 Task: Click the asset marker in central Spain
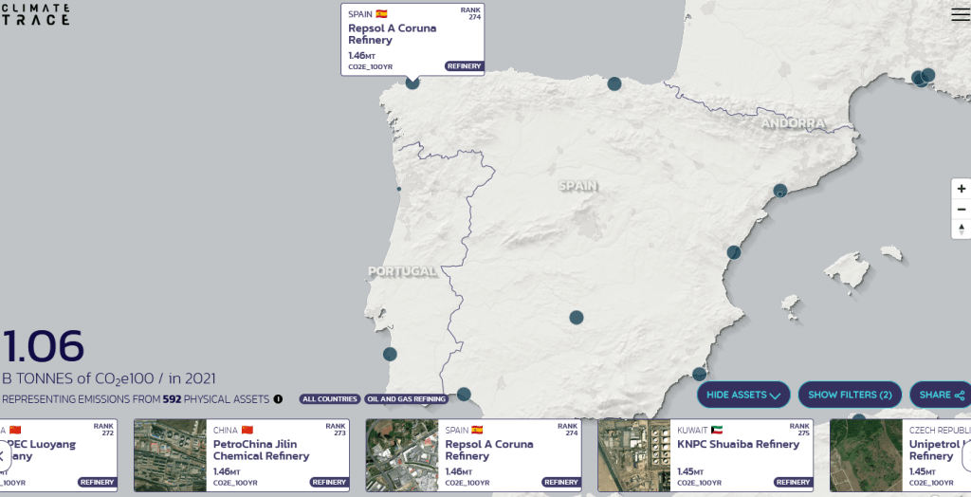click(x=577, y=318)
